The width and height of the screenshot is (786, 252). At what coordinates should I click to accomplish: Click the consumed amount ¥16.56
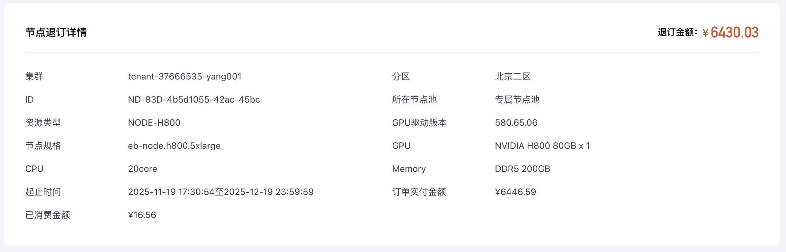point(142,215)
